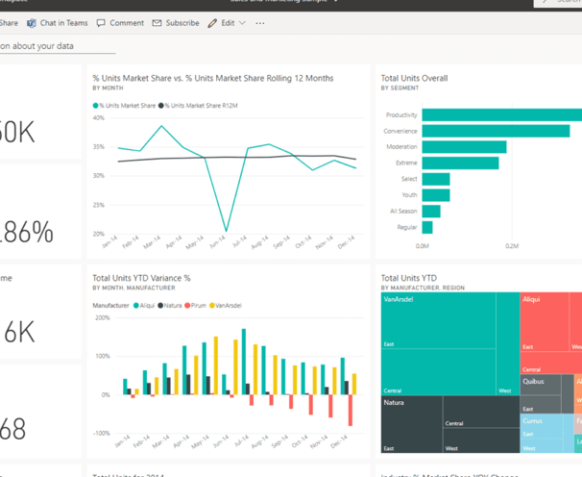
Task: Click the Share button
Action: pyautogui.click(x=9, y=23)
